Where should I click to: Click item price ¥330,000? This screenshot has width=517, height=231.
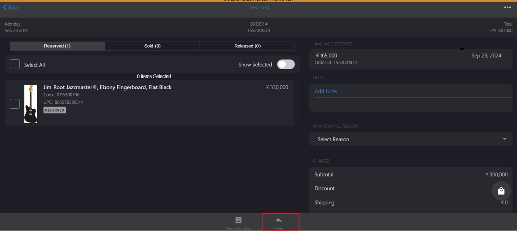(277, 87)
